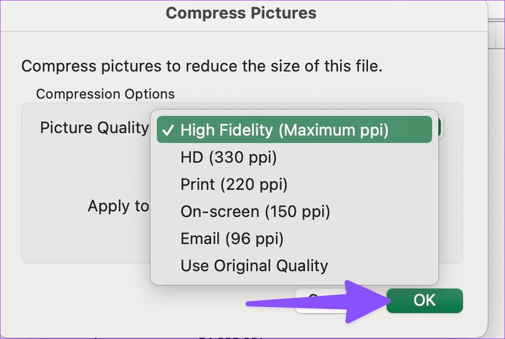Image resolution: width=505 pixels, height=339 pixels.
Task: Select On-screen (150 ppi) quality
Action: 255,212
